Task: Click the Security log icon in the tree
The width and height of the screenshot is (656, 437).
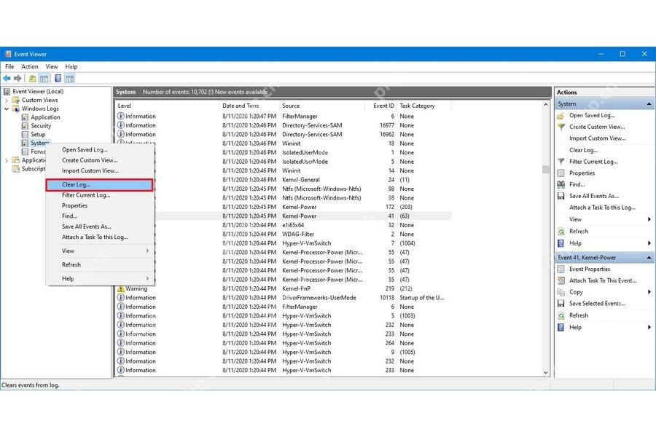Action: pyautogui.click(x=25, y=126)
